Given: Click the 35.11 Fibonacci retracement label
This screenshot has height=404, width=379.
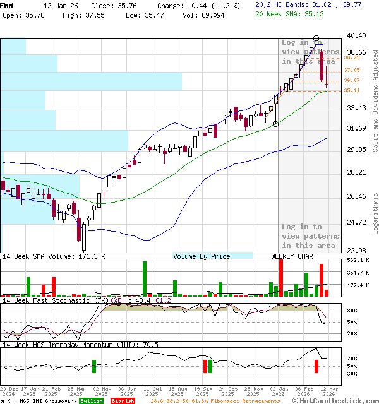Looking at the screenshot, I should point(352,91).
